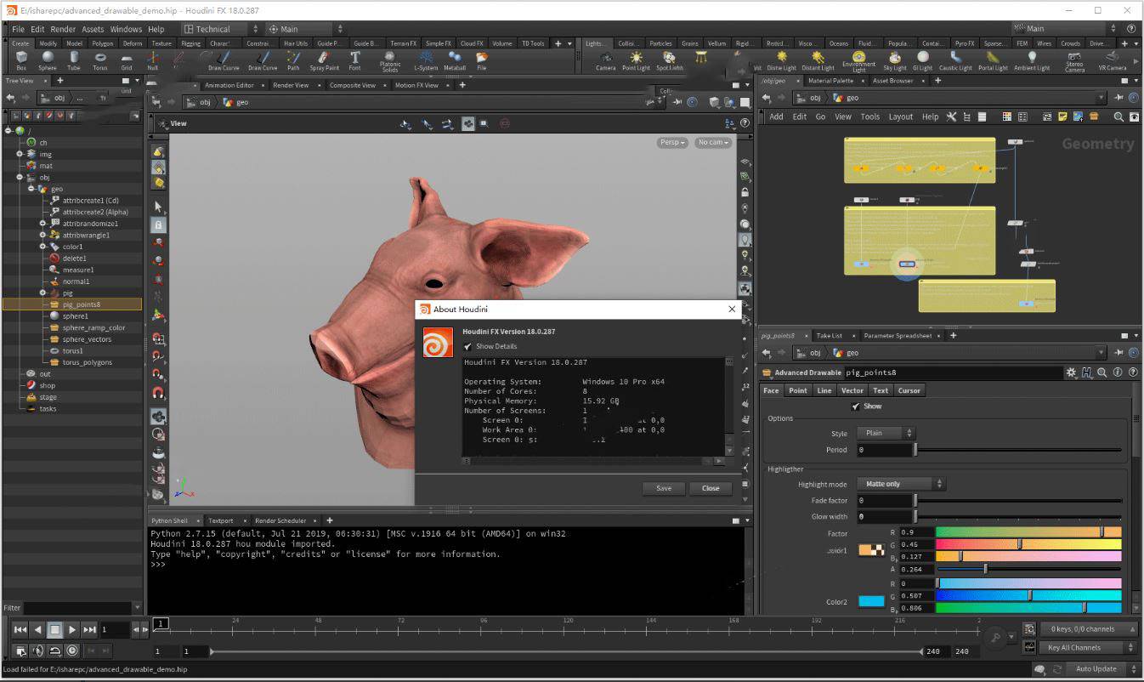Select the L-System shelf tool
This screenshot has width=1144, height=682.
point(426,60)
